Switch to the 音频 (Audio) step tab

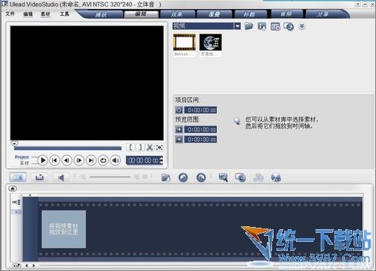click(x=286, y=14)
